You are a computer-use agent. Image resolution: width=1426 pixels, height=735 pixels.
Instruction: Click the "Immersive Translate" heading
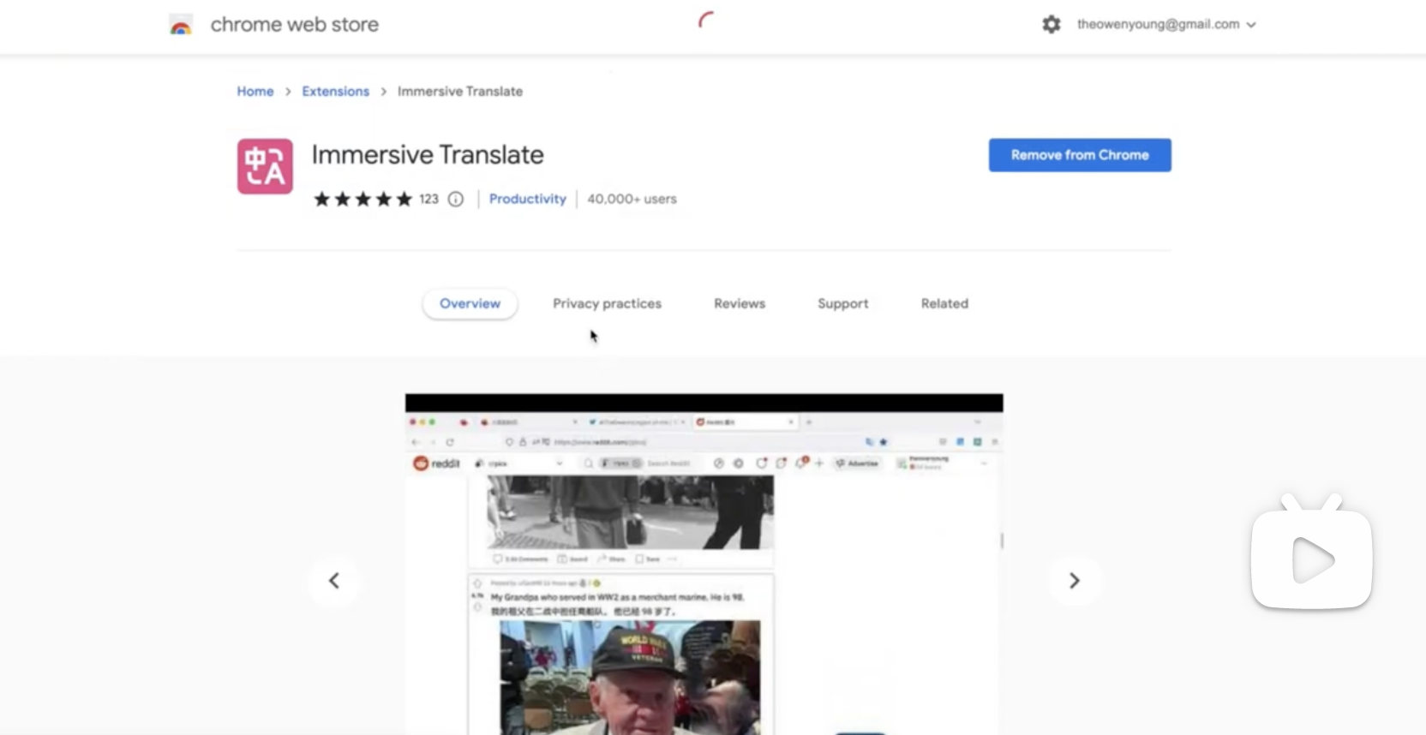click(x=428, y=154)
